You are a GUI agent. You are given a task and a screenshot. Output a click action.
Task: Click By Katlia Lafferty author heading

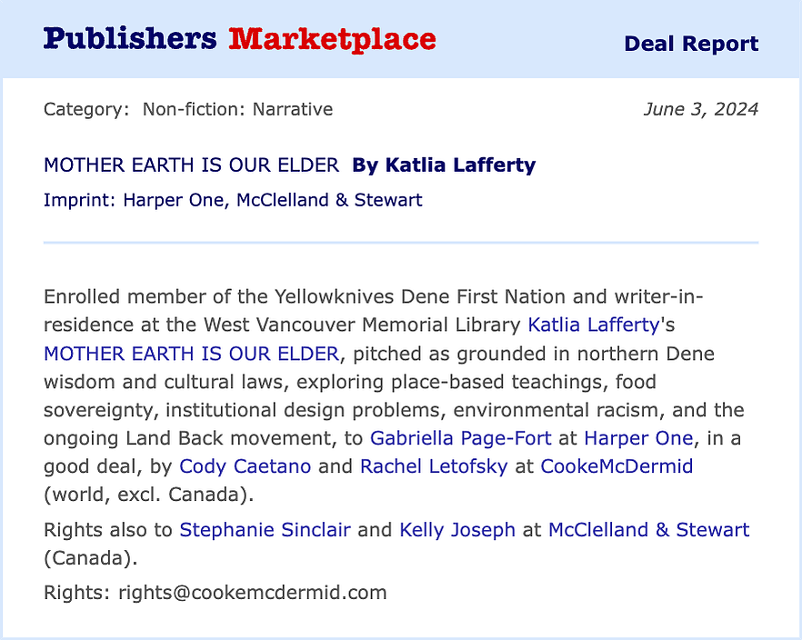point(444,165)
